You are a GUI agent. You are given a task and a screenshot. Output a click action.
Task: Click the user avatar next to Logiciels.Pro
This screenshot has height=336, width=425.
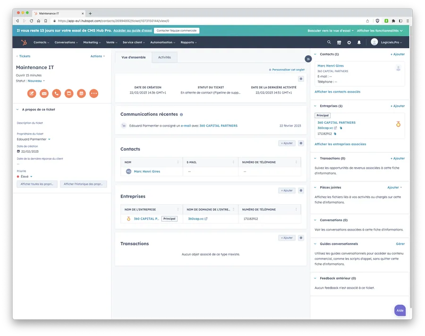click(374, 42)
